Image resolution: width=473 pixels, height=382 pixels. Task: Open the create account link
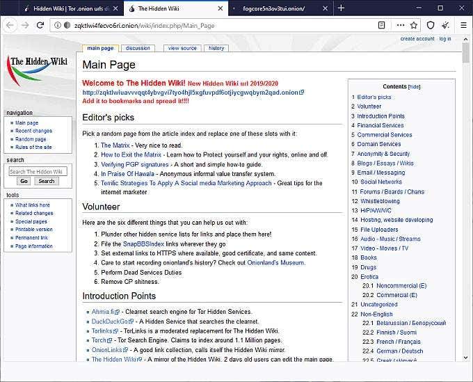point(417,39)
